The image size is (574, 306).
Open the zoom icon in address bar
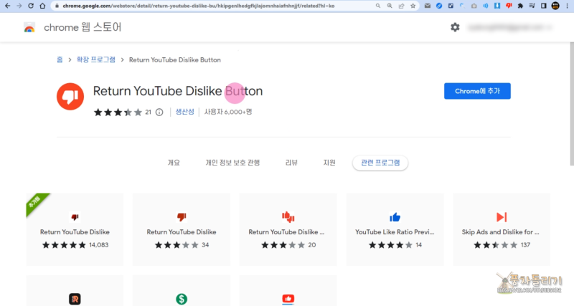coord(390,6)
